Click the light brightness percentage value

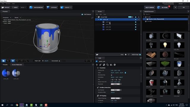pyautogui.click(x=46, y=61)
